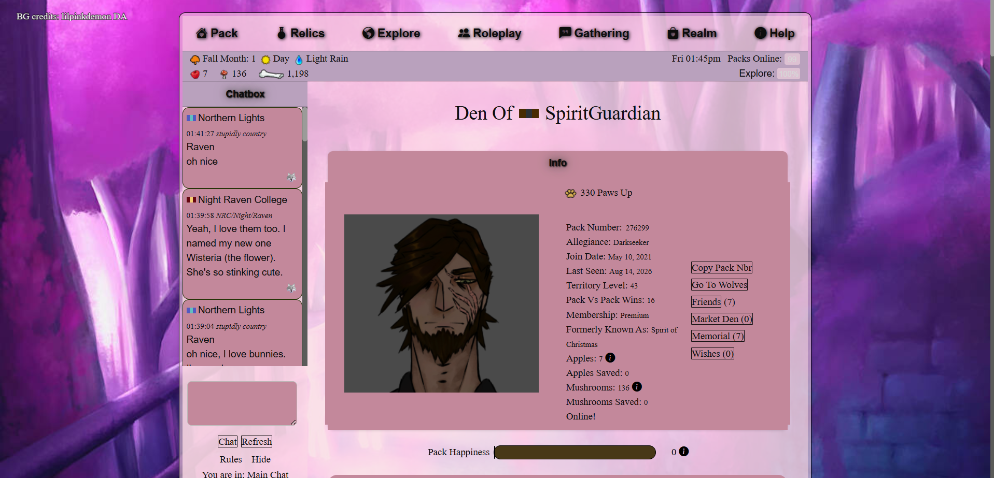Screen dimensions: 994x478
Task: Open the Realm menu
Action: tap(692, 33)
